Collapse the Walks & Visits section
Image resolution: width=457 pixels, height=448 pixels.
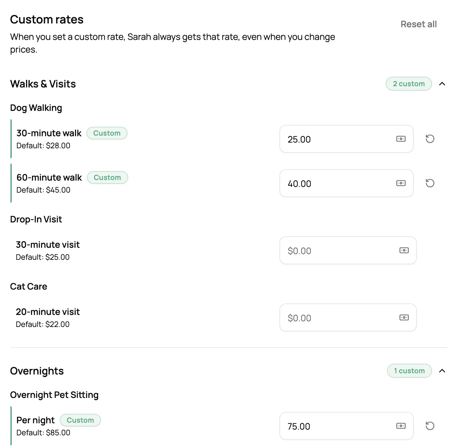(x=442, y=84)
